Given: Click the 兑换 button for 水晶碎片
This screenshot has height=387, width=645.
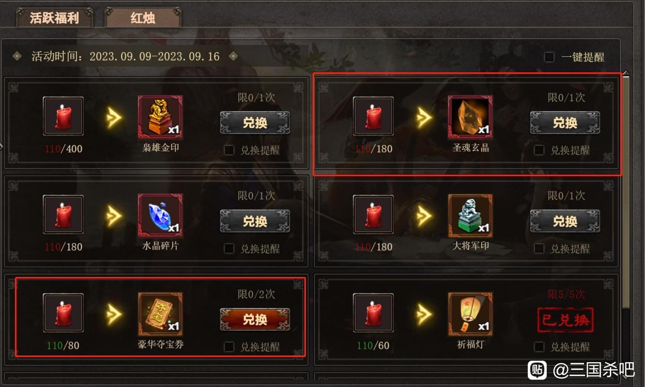Looking at the screenshot, I should (x=255, y=222).
